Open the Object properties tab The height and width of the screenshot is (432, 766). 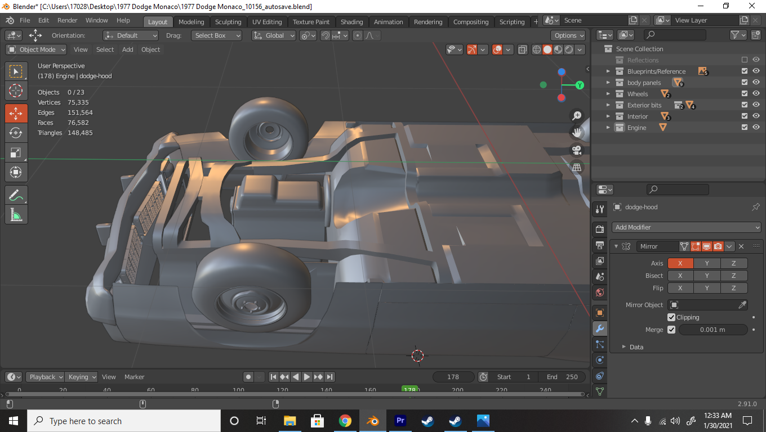(600, 313)
